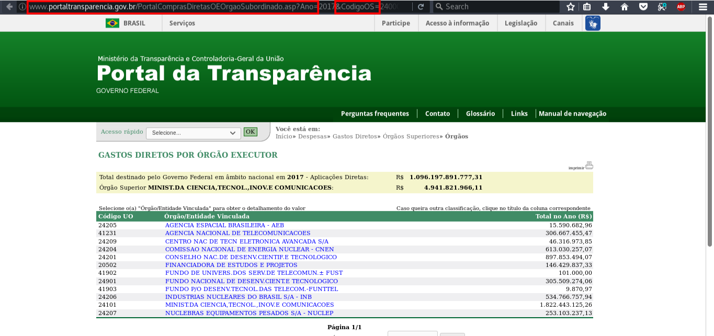The height and width of the screenshot is (336, 714).
Task: Click the Perguntas frequentes navigation link
Action: [375, 113]
